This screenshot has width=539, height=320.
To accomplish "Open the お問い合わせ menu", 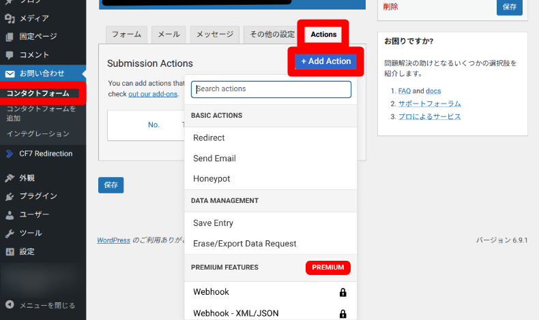I will point(43,74).
